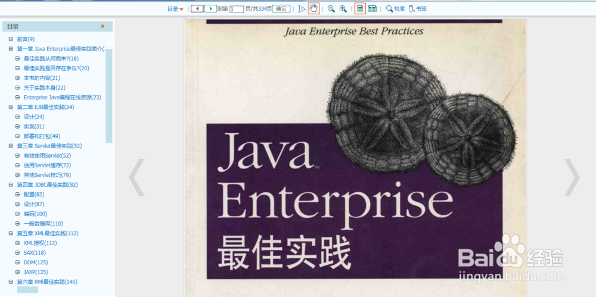Select the hand pan tool
Image resolution: width=596 pixels, height=297 pixels.
tap(313, 8)
